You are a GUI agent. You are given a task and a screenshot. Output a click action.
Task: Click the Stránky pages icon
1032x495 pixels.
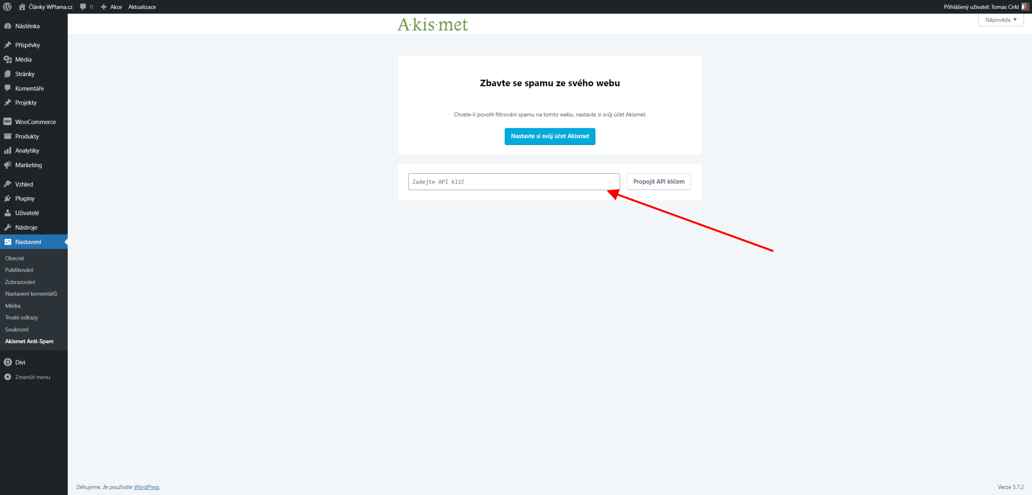[8, 74]
